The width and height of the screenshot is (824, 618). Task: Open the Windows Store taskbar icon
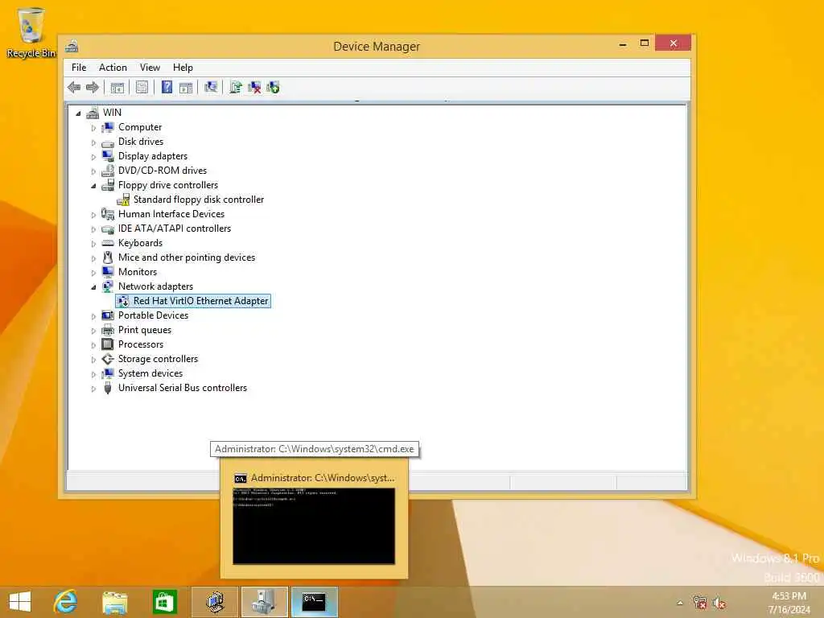pyautogui.click(x=164, y=602)
